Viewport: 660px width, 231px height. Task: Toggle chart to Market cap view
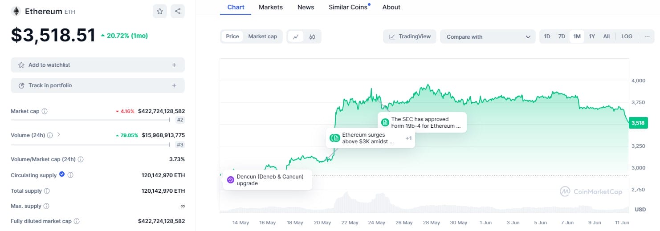(x=262, y=36)
